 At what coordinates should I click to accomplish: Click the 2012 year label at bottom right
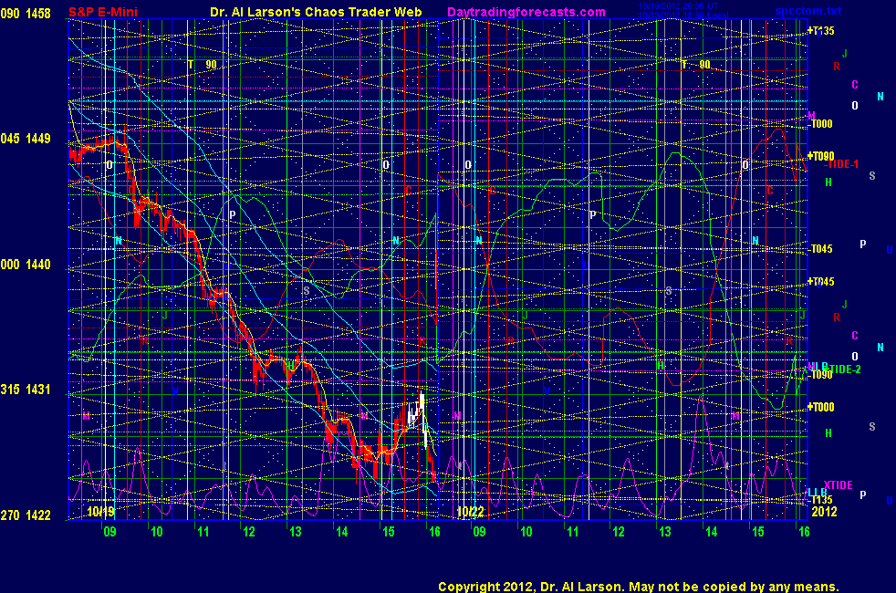[823, 512]
